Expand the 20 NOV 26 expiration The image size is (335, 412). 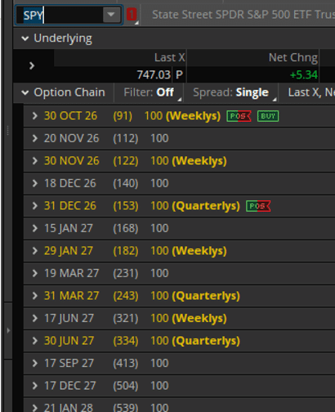[35, 138]
